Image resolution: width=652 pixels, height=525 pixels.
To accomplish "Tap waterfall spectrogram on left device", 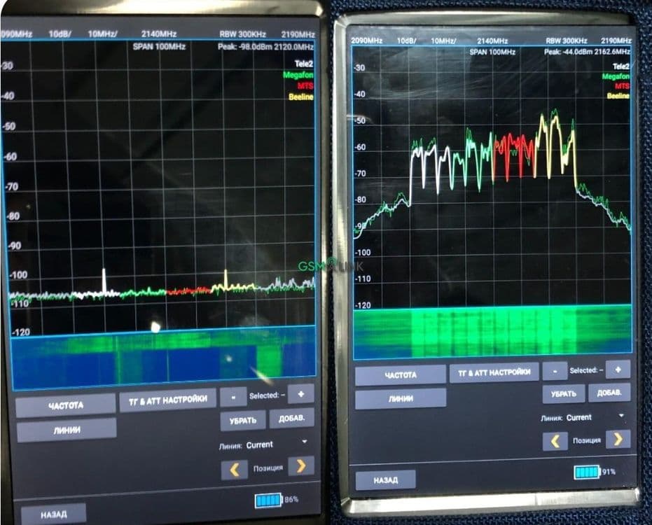I will tap(163, 358).
